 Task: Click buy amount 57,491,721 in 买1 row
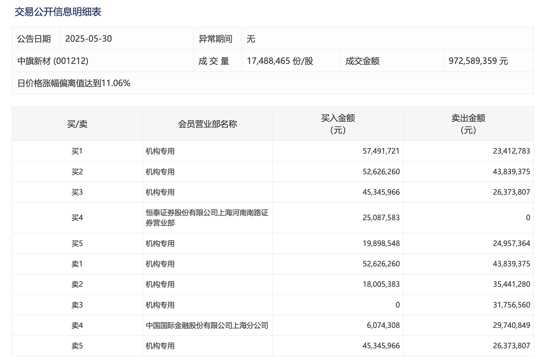pyautogui.click(x=381, y=151)
